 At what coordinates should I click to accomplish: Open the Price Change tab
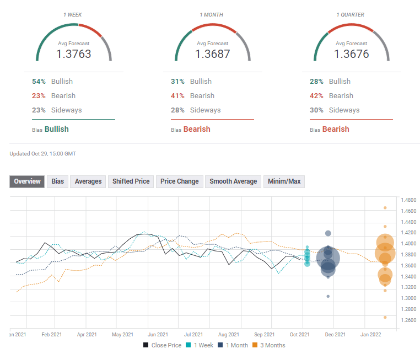(179, 181)
